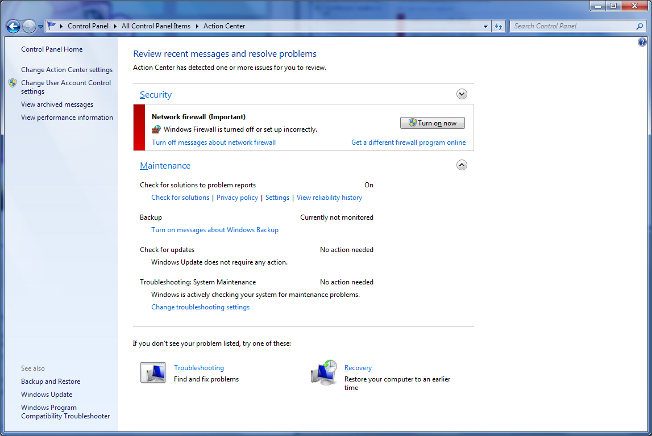Open Windows Update under See also
652x436 pixels.
(47, 395)
